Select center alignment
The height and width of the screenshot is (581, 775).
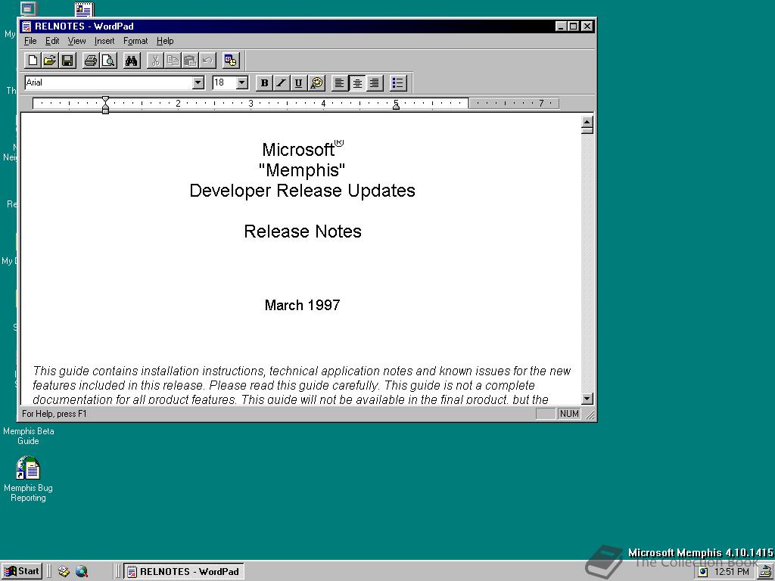pyautogui.click(x=357, y=83)
